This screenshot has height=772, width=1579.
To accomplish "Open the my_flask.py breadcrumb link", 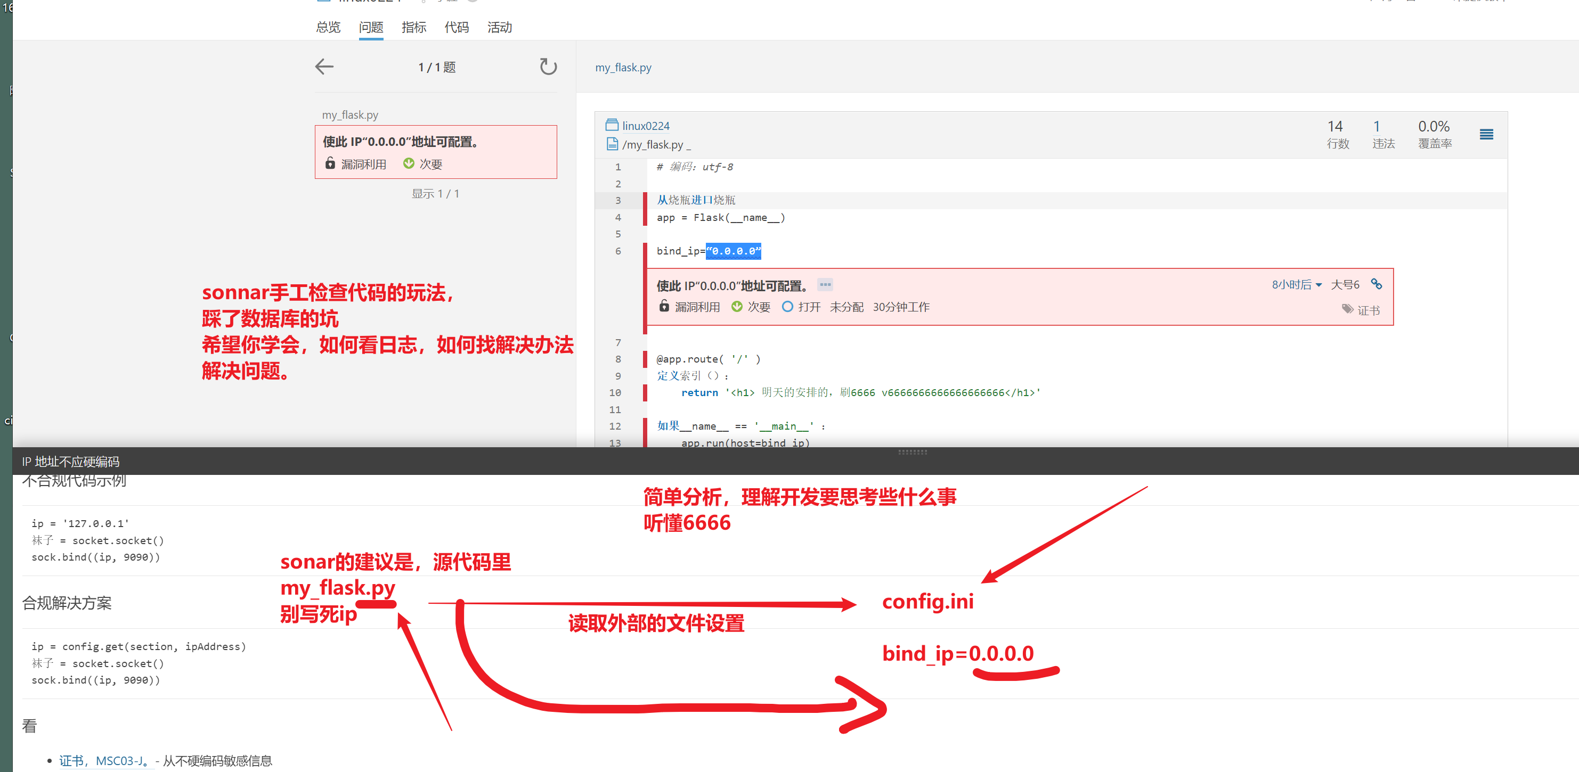I will point(623,68).
